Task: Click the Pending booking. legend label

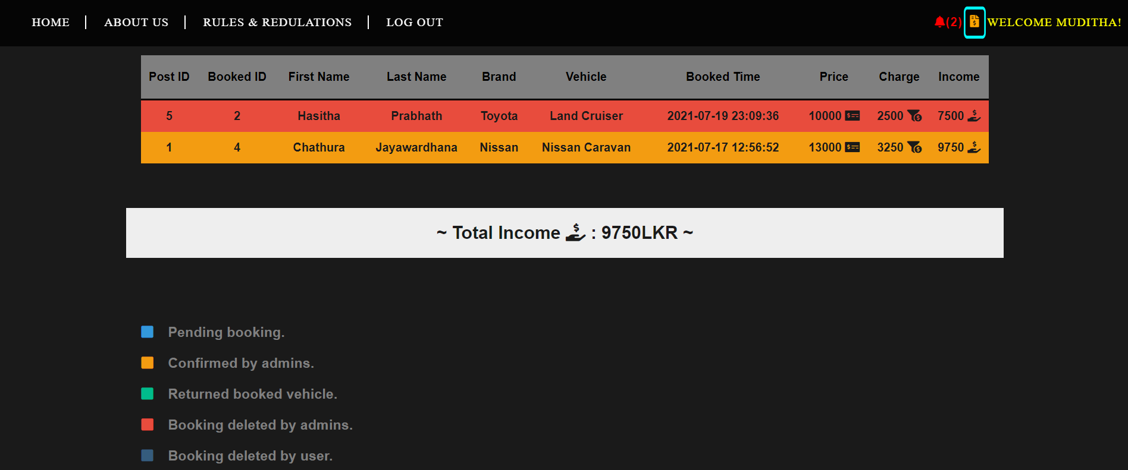Action: [226, 332]
